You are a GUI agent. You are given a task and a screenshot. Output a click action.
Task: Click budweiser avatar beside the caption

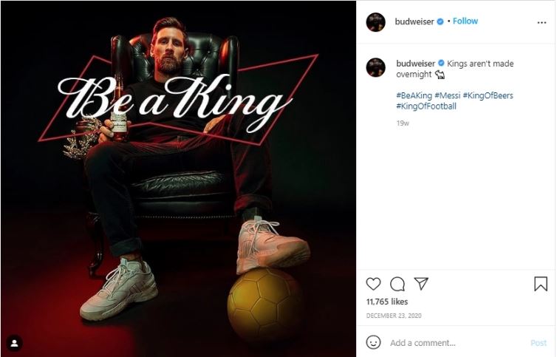376,67
